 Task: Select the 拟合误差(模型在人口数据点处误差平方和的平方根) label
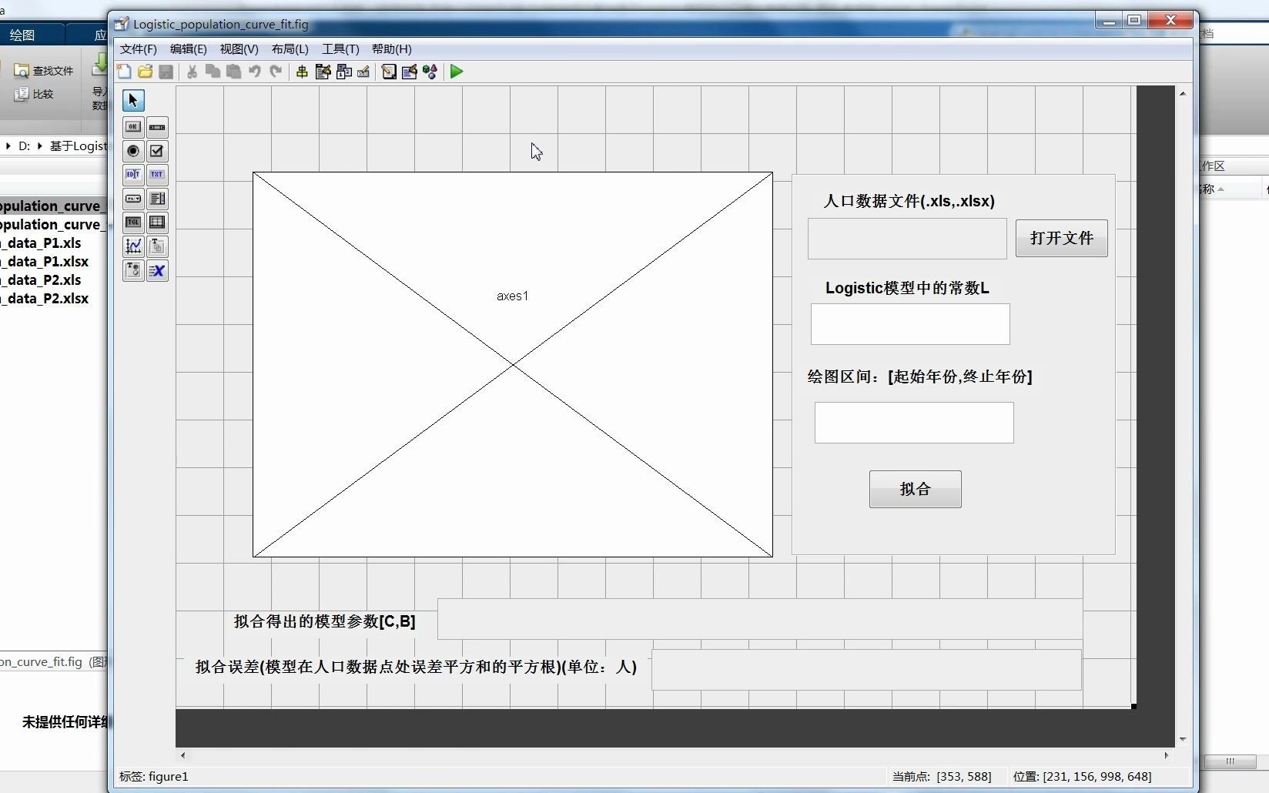coord(416,667)
